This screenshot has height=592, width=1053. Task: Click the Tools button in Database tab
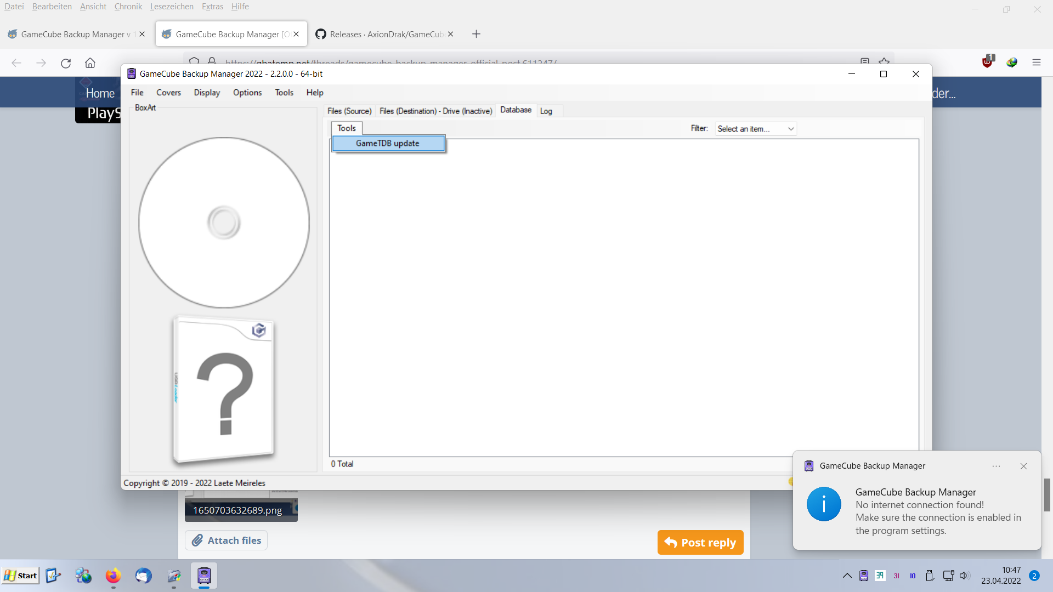(347, 128)
